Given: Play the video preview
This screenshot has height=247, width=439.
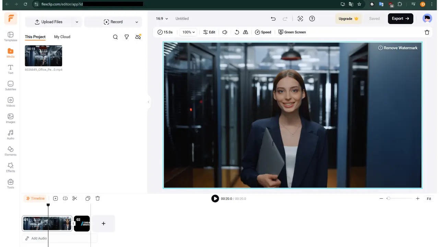Looking at the screenshot, I should click(x=215, y=199).
